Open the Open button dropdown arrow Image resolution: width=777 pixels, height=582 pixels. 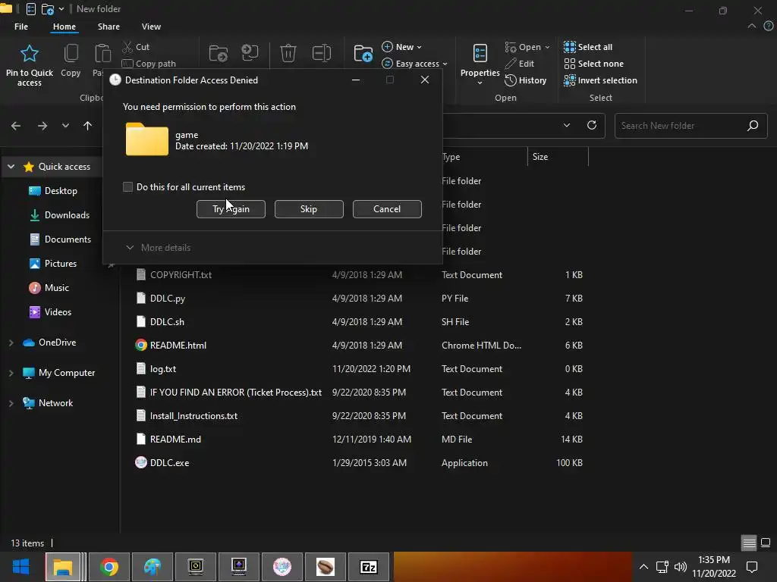point(547,47)
